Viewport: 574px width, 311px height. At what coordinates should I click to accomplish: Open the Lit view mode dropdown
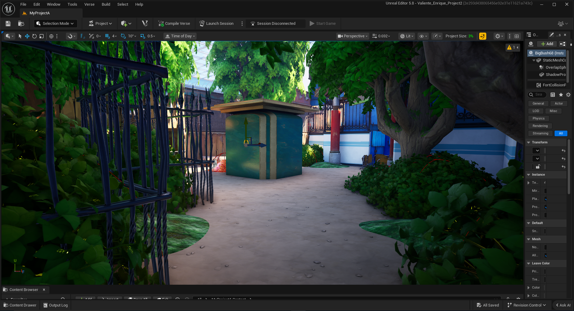(x=407, y=36)
